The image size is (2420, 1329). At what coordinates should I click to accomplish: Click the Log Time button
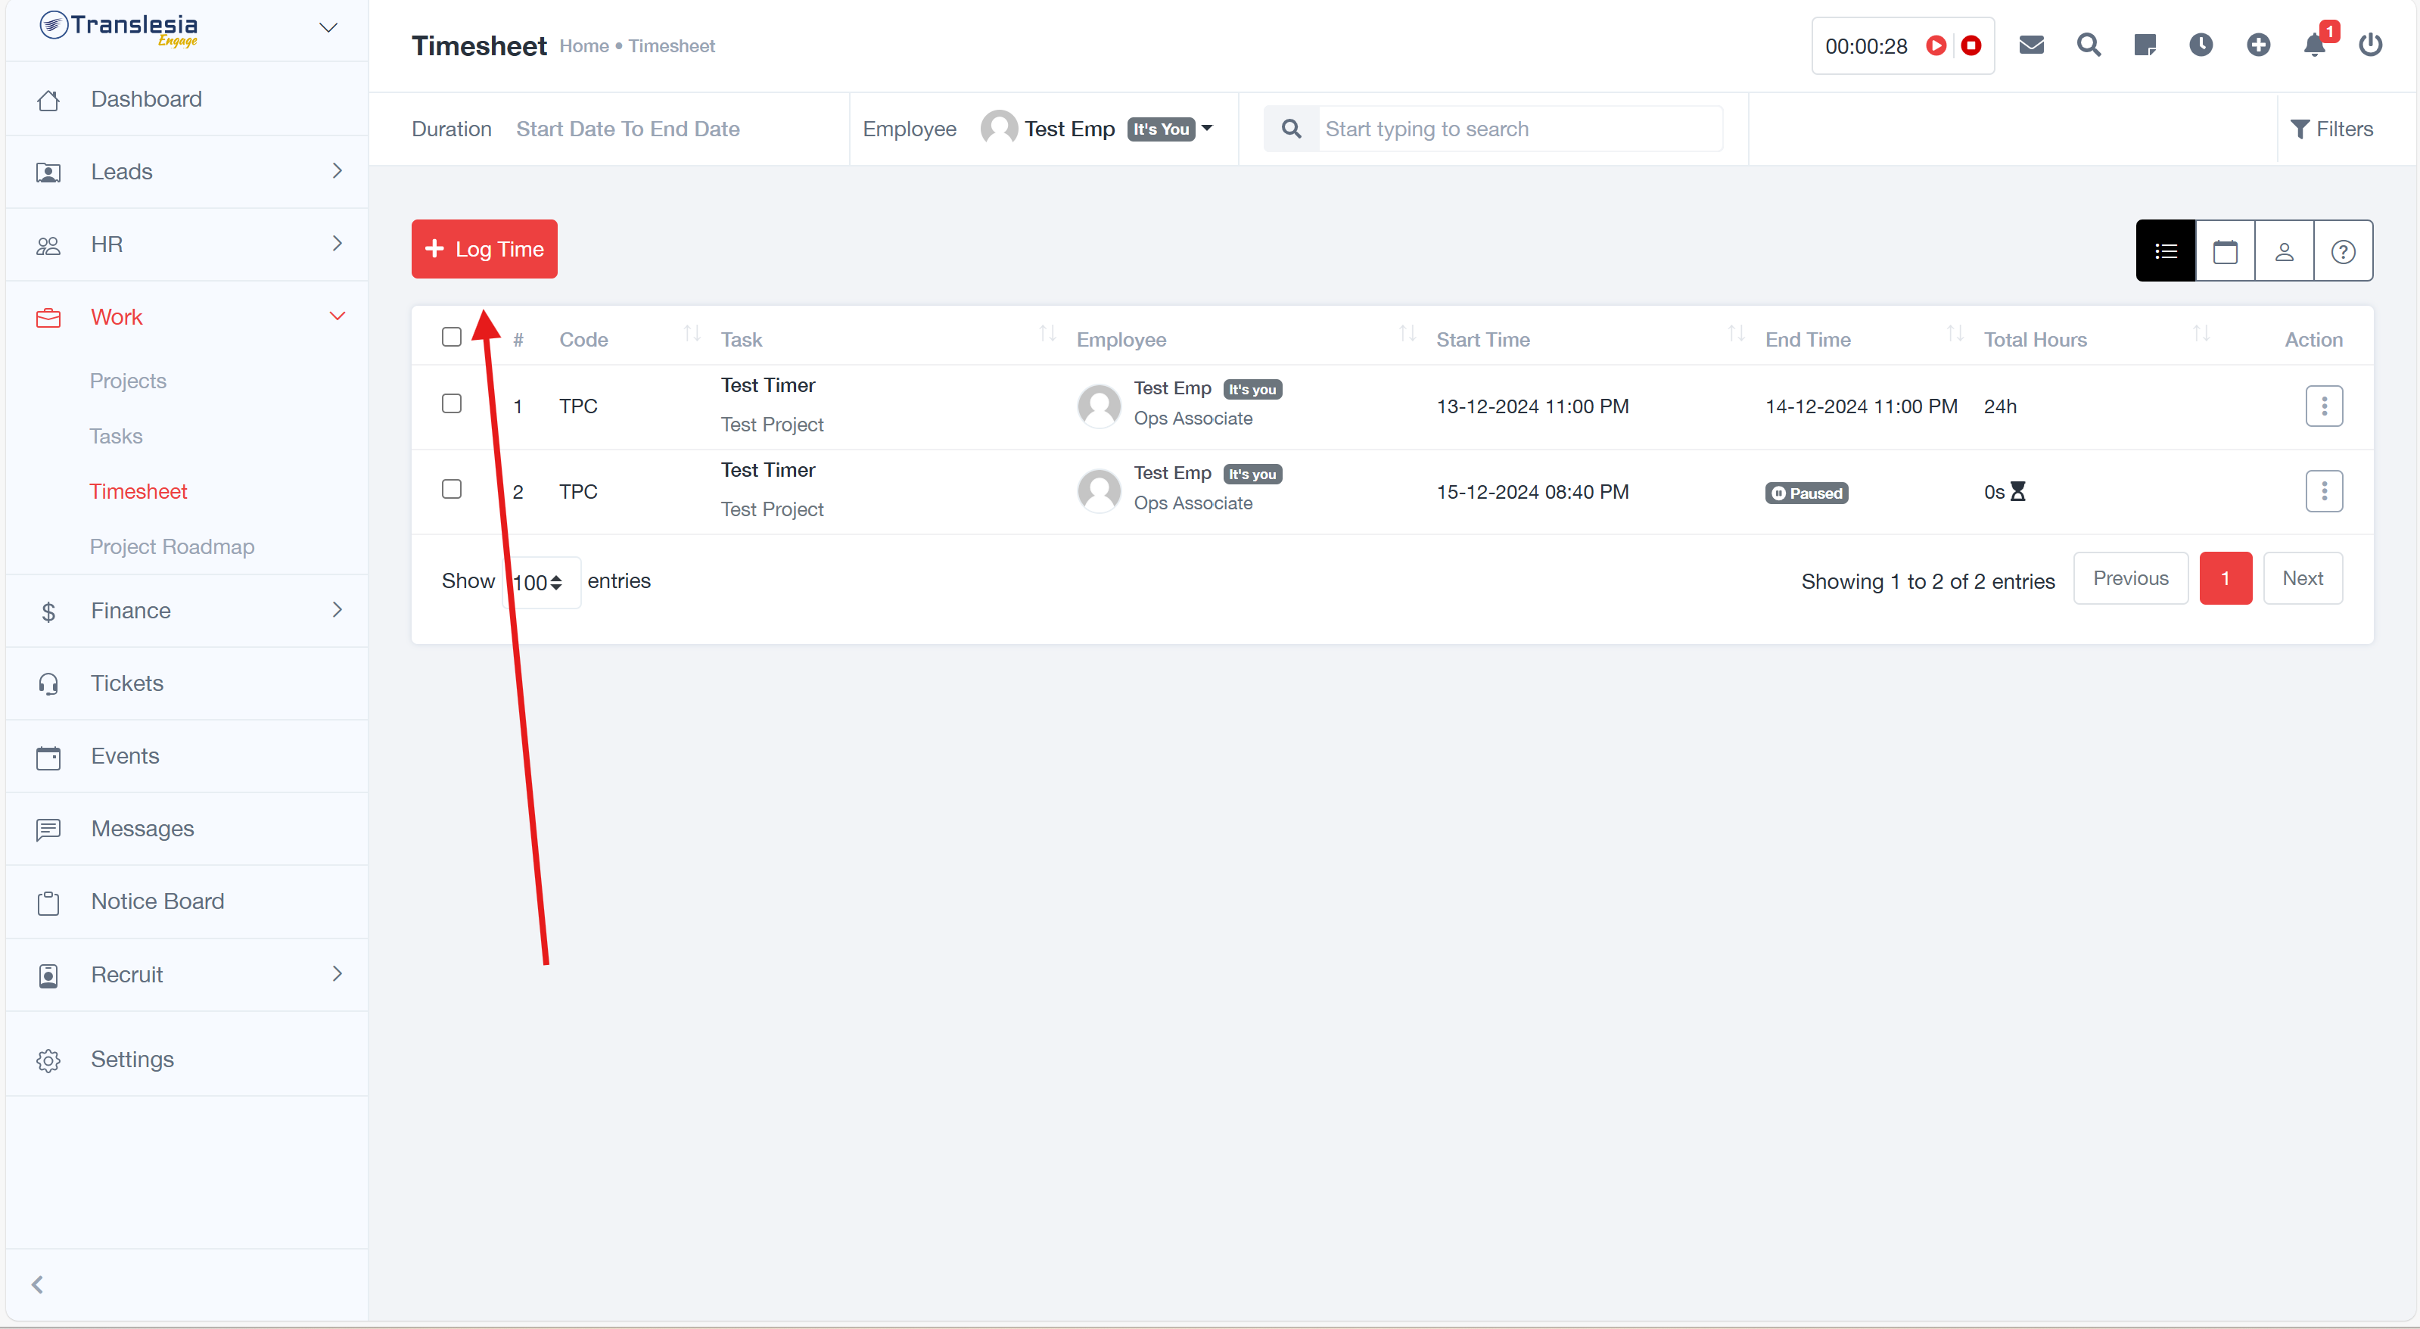point(485,249)
